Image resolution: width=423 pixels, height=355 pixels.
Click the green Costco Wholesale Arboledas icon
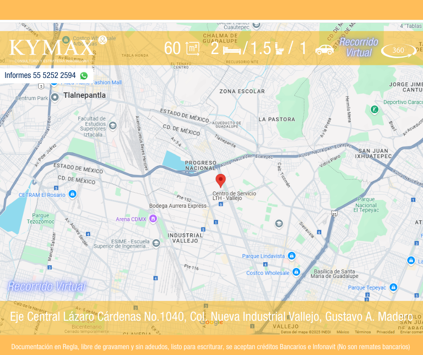[x=66, y=40]
